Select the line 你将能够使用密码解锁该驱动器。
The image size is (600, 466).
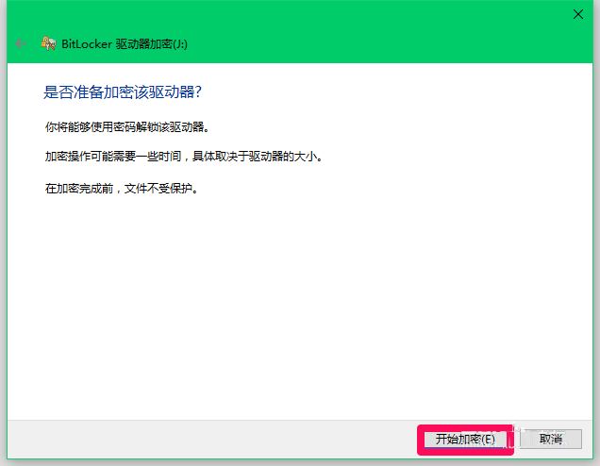point(124,125)
